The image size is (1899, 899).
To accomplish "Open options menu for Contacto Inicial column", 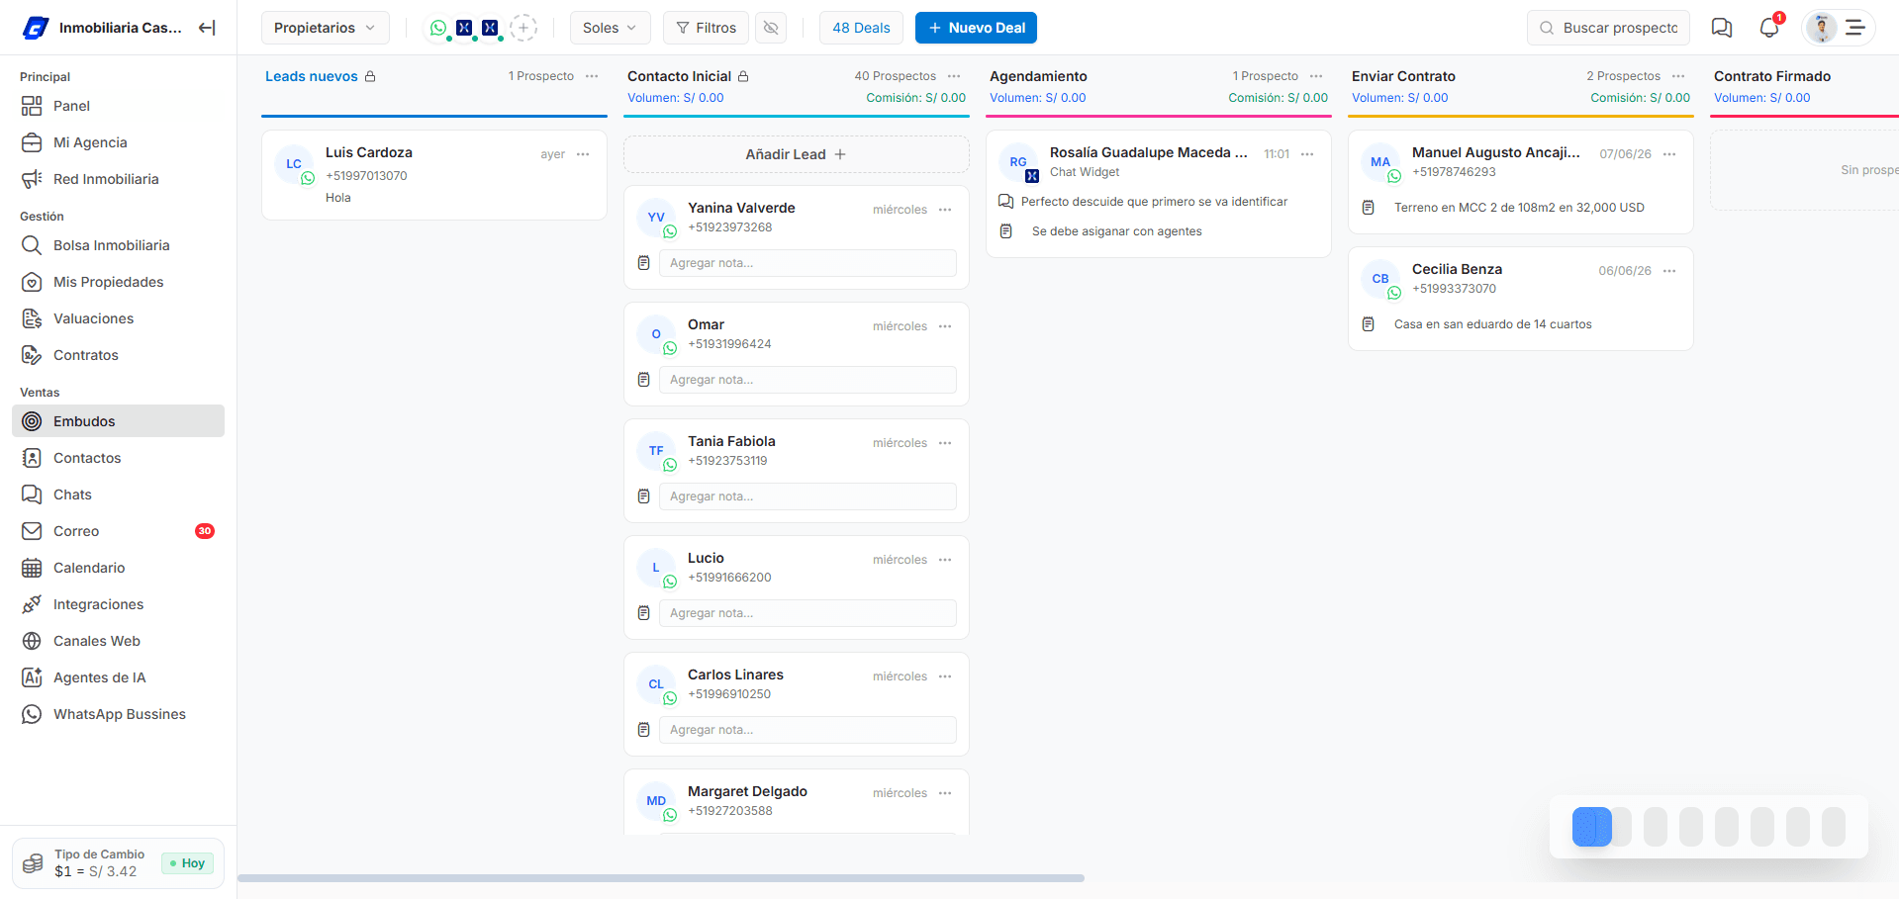I will coord(954,76).
